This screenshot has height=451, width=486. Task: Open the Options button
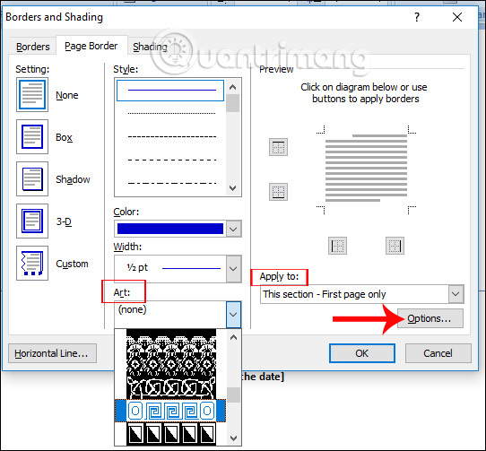tap(430, 318)
